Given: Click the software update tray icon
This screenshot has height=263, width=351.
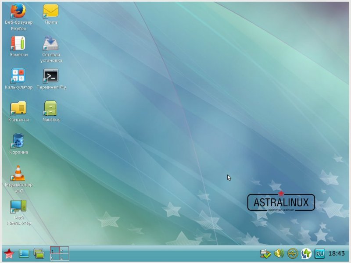Looking at the screenshot, I should (x=265, y=253).
